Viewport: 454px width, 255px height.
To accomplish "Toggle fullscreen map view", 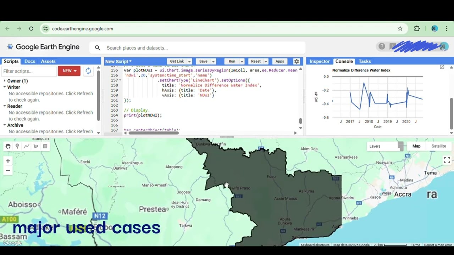I will 447,160.
